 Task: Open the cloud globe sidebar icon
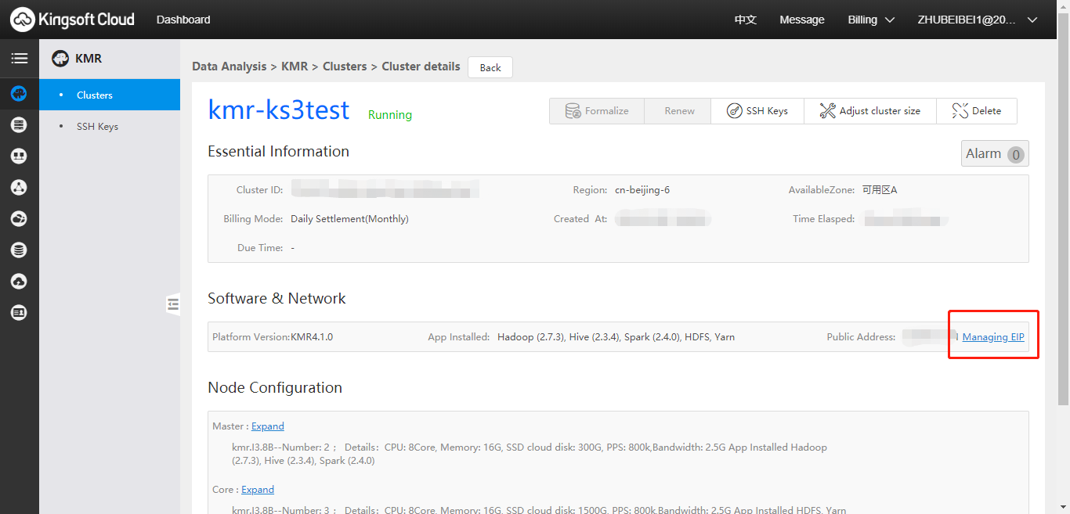[x=19, y=218]
